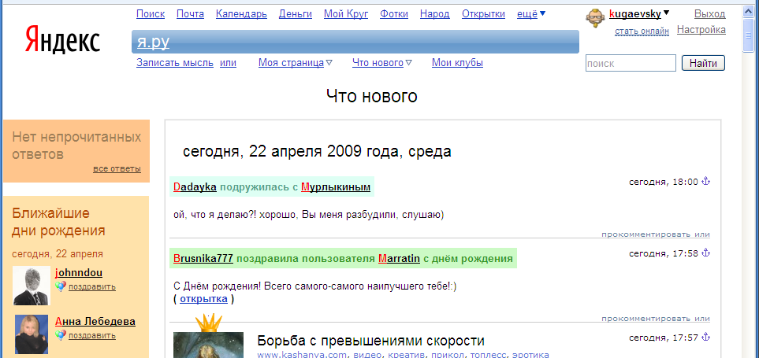759x358 pixels.
Task: Open johnndou profile name link
Action: [79, 273]
